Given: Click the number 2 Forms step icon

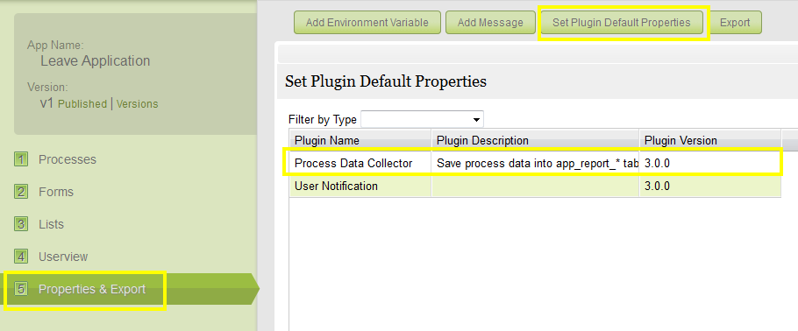Looking at the screenshot, I should [21, 192].
